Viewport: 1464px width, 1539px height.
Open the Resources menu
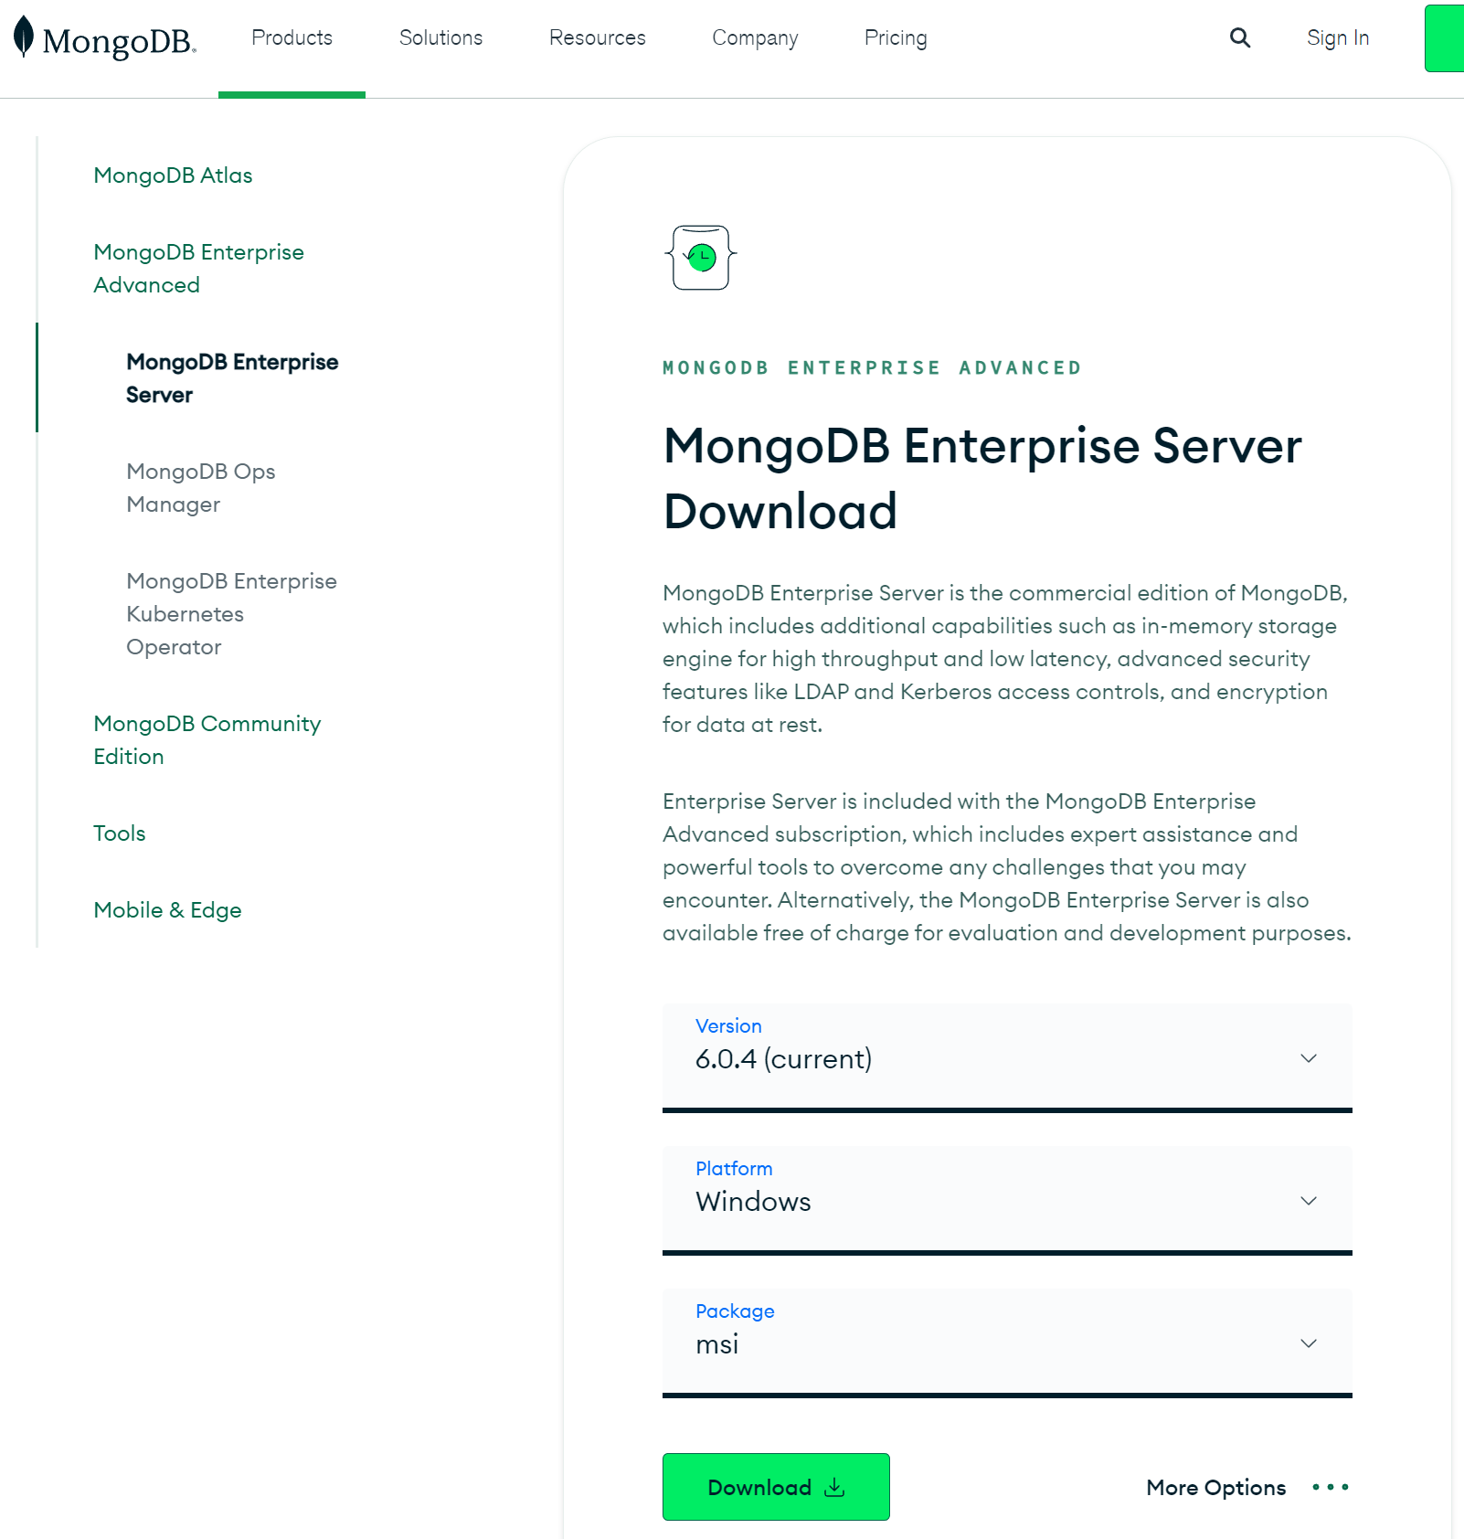(598, 37)
